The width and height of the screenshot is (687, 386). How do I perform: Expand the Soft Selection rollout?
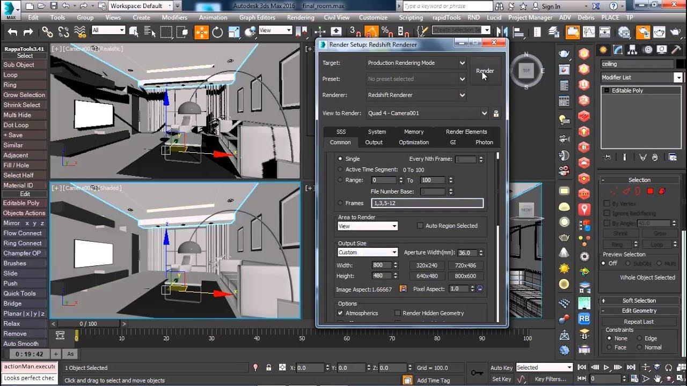(639, 301)
